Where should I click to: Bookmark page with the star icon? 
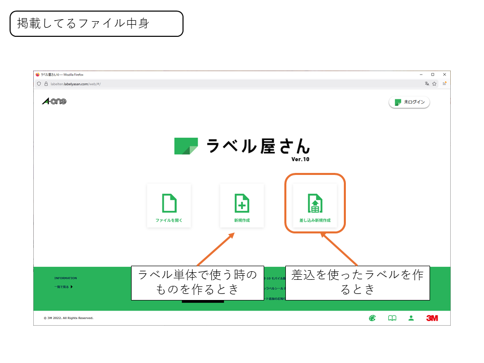[434, 84]
